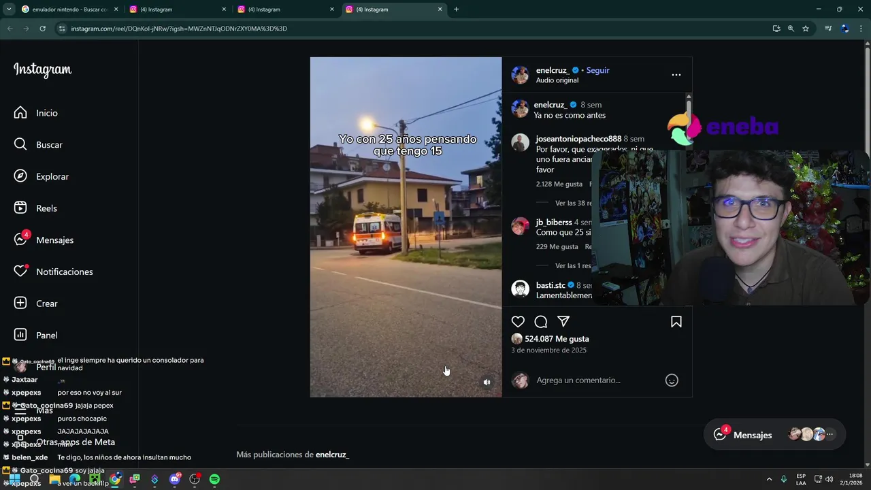Click 2.128 Me gusta on first comment
Screen dimensions: 871x490
pyautogui.click(x=559, y=184)
